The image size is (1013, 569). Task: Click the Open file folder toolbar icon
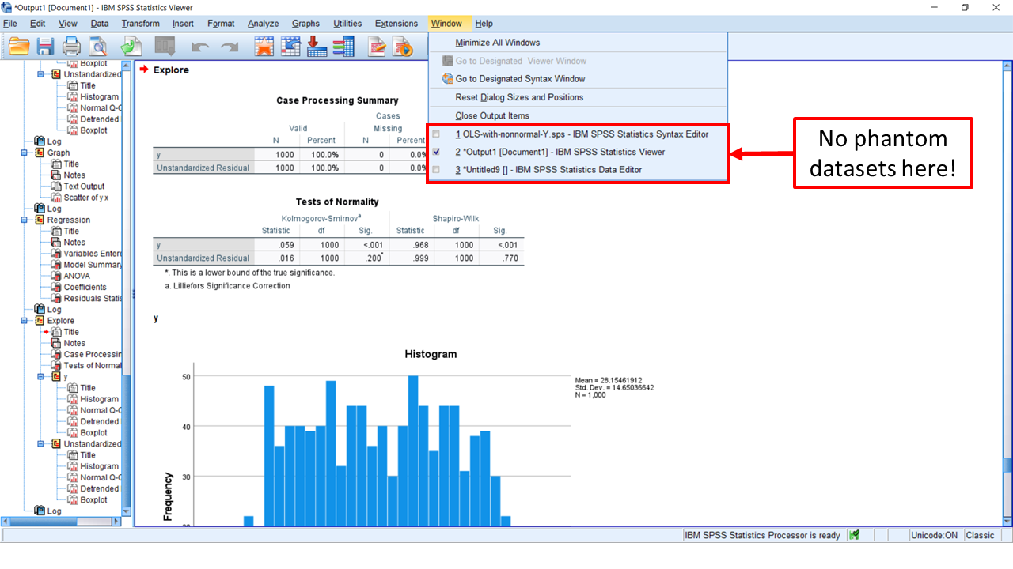coord(19,47)
